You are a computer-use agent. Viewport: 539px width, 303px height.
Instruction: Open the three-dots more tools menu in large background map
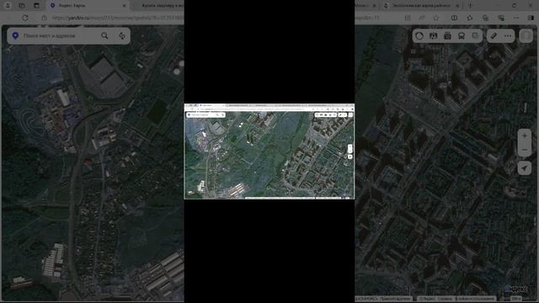pos(508,35)
